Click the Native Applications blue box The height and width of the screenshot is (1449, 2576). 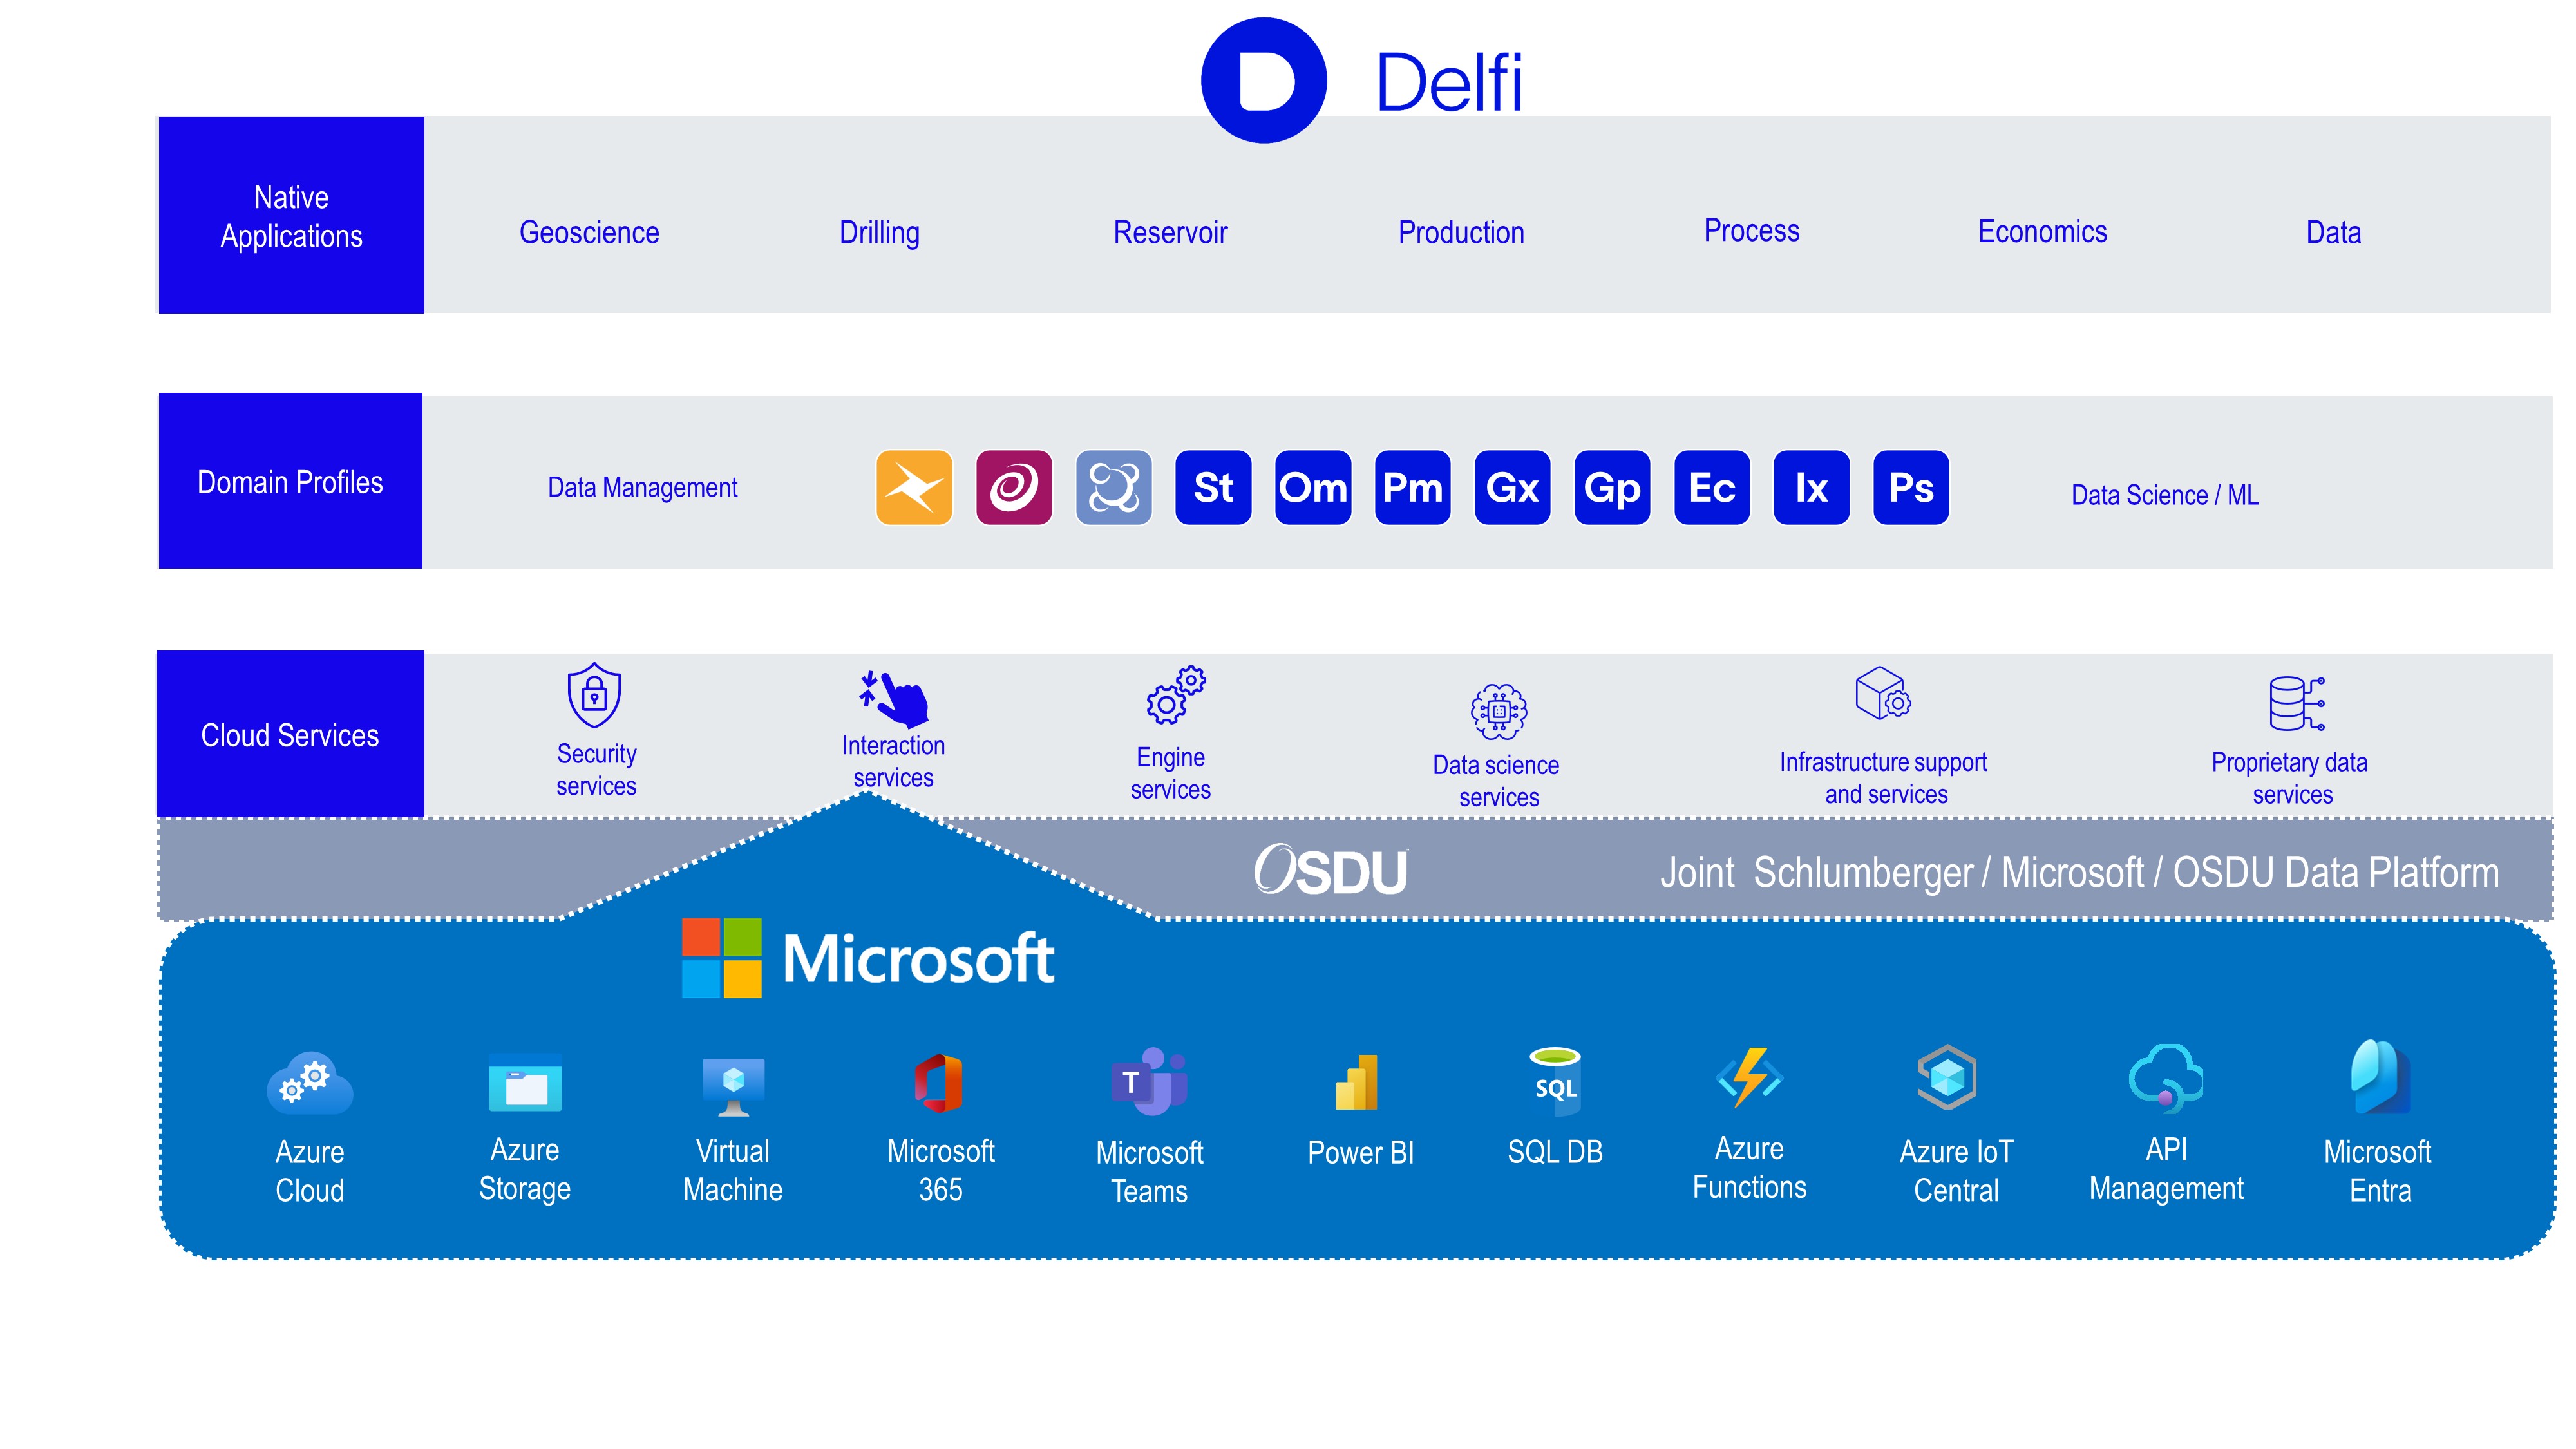(291, 215)
